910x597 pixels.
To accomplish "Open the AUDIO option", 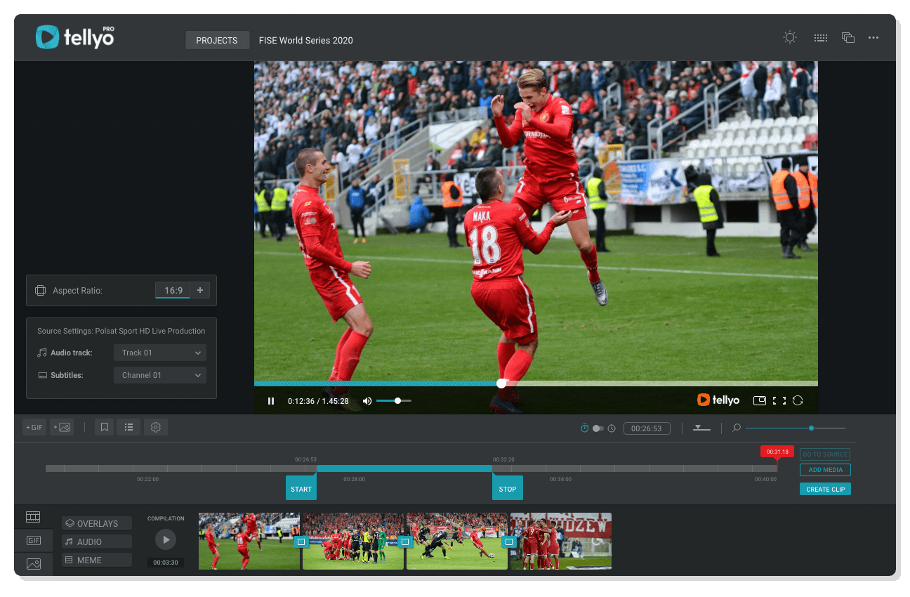I will (97, 542).
